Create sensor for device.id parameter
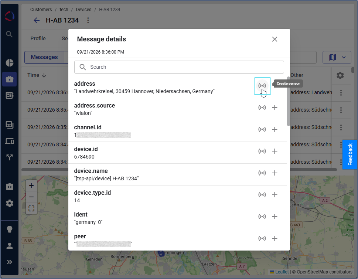 pos(262,151)
